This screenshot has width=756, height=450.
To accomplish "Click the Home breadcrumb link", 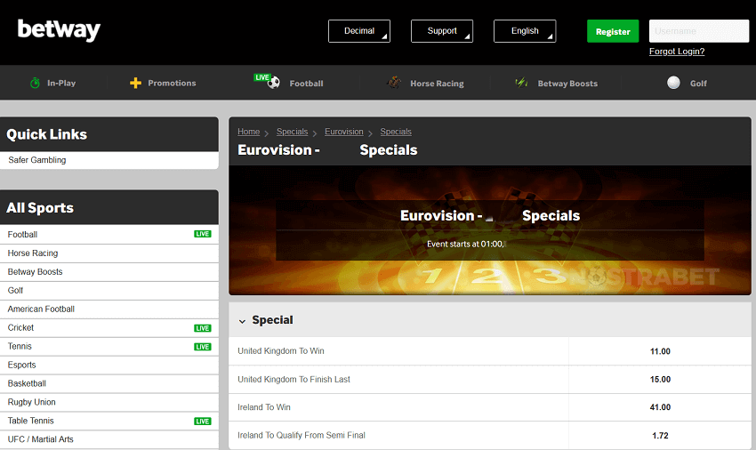I will 248,132.
